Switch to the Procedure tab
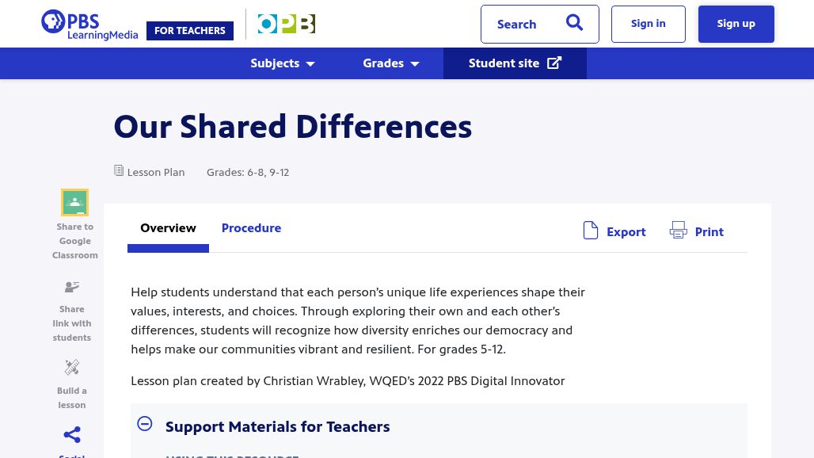 coord(251,228)
